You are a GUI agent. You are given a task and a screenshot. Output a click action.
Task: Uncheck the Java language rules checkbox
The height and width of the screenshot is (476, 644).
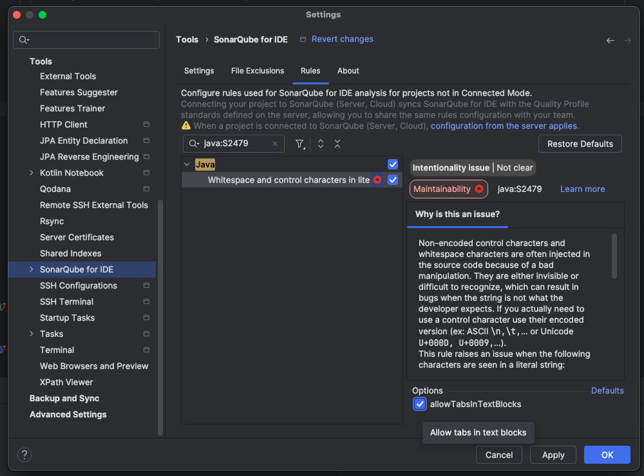click(x=393, y=164)
